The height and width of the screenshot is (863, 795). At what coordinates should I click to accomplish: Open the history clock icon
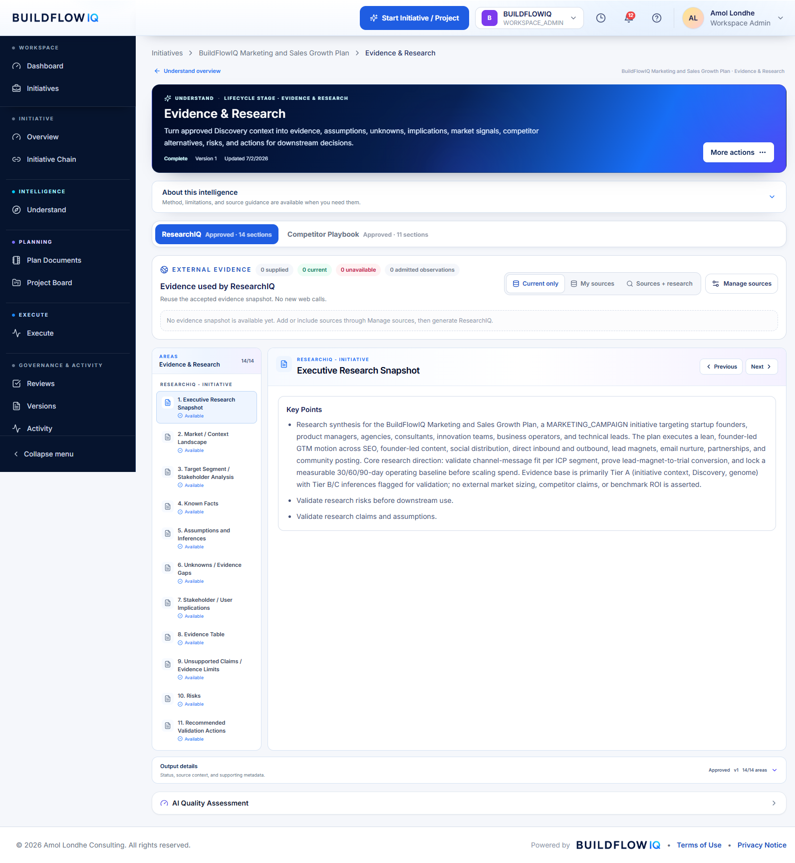click(x=601, y=18)
